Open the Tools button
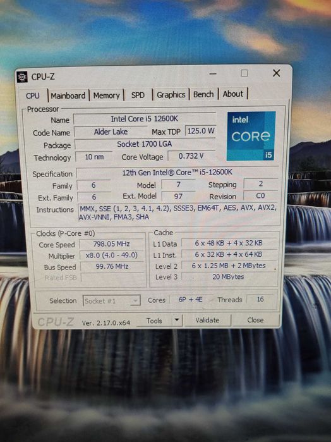The height and width of the screenshot is (442, 331). click(154, 321)
